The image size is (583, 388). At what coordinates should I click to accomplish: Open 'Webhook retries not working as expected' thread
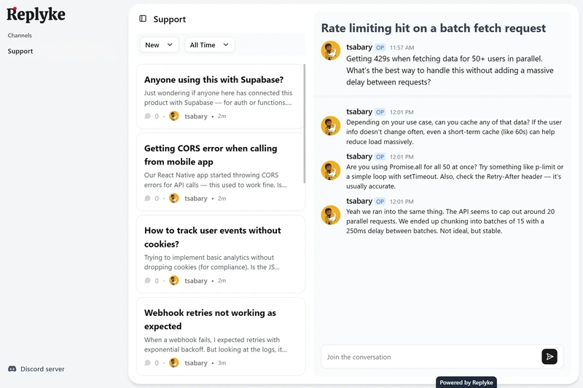pos(210,320)
